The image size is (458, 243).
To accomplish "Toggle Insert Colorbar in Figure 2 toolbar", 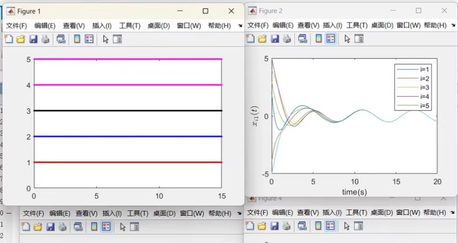I will coord(319,38).
